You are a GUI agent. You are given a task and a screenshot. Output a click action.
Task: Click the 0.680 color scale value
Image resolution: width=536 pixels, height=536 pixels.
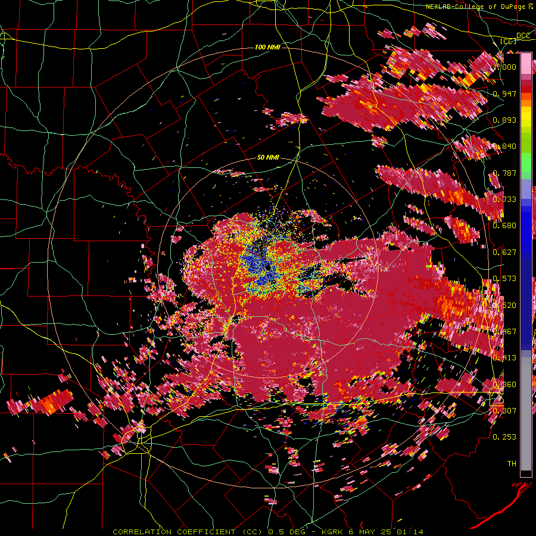(504, 226)
